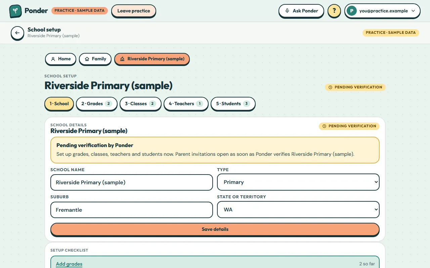Click the person icon on Home chip
This screenshot has width=430, height=268.
pyautogui.click(x=53, y=59)
